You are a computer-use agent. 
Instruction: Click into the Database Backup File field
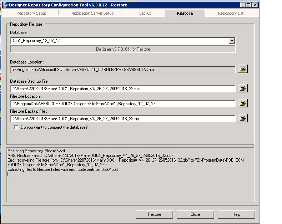coord(123,89)
